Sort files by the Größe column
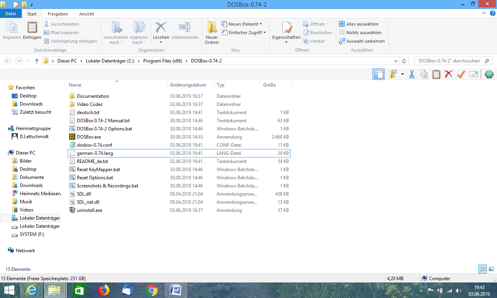Viewport: 497px width, 298px height. [x=276, y=85]
